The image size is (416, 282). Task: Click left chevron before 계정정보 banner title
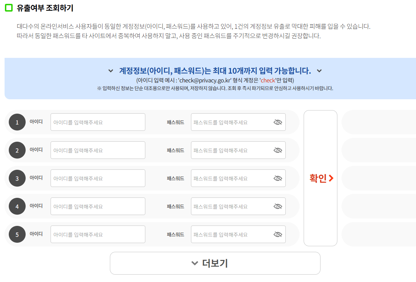111,71
